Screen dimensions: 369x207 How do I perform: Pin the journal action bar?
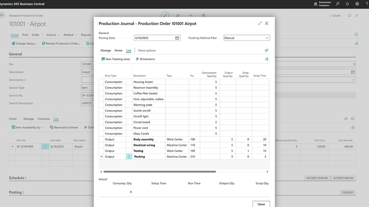tap(266, 59)
